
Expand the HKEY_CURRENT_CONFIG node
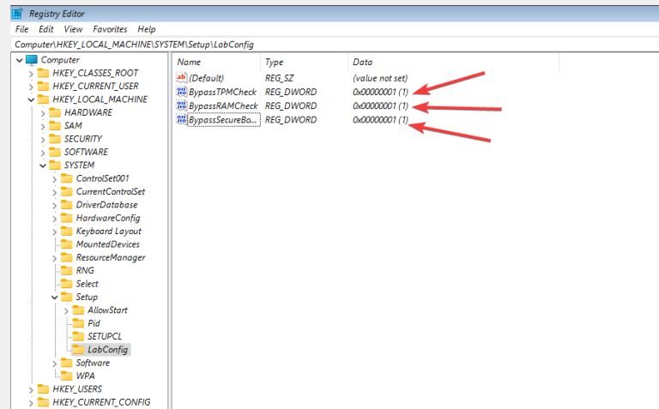31,403
